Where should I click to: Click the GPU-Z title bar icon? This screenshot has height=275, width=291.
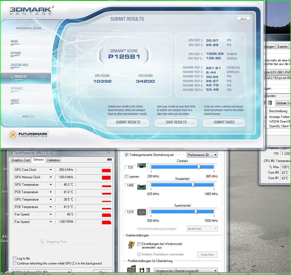[11, 153]
